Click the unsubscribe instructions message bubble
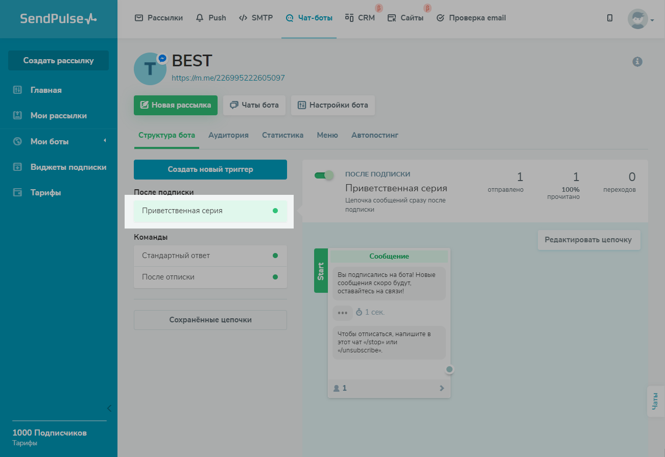 tap(389, 342)
